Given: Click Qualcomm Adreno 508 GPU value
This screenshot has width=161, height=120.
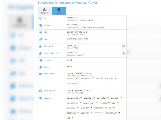Looking at the screenshot, I should tap(78, 39).
